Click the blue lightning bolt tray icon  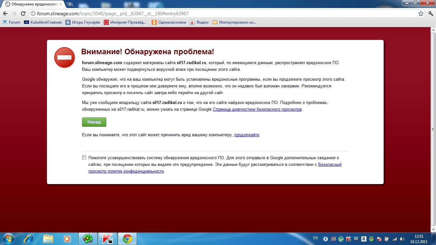point(326,239)
